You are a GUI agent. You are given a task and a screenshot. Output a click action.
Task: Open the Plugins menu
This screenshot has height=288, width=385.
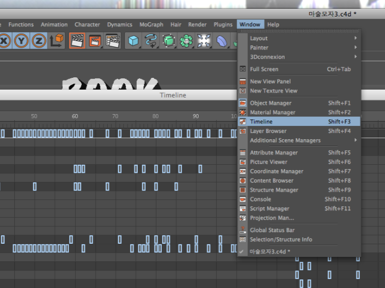coord(223,25)
